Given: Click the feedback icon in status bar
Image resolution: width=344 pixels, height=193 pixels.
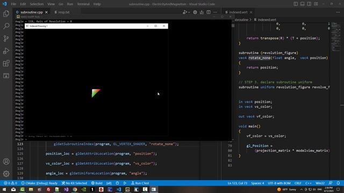Looking at the screenshot, I should [x=331, y=183].
